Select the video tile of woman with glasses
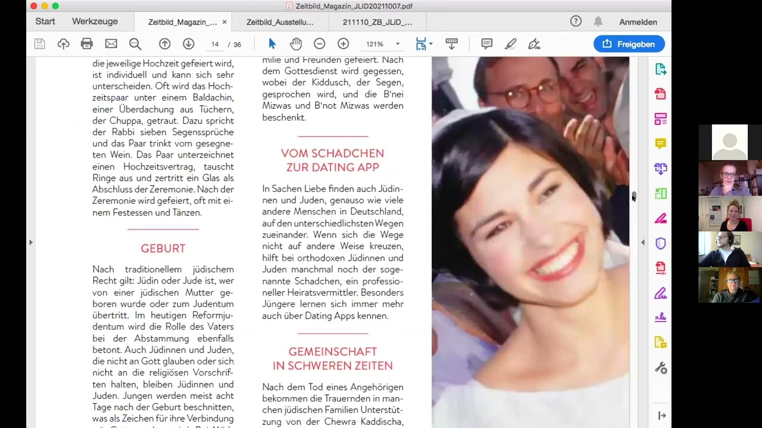The width and height of the screenshot is (762, 428). (x=730, y=178)
